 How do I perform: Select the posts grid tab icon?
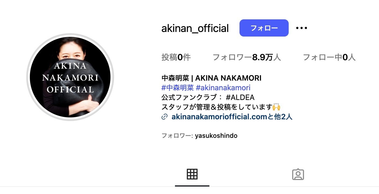[x=192, y=174]
